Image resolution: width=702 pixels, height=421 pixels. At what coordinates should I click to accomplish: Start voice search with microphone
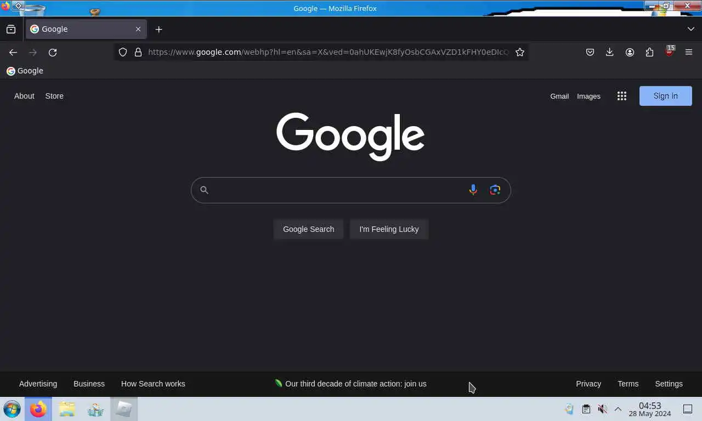coord(473,190)
